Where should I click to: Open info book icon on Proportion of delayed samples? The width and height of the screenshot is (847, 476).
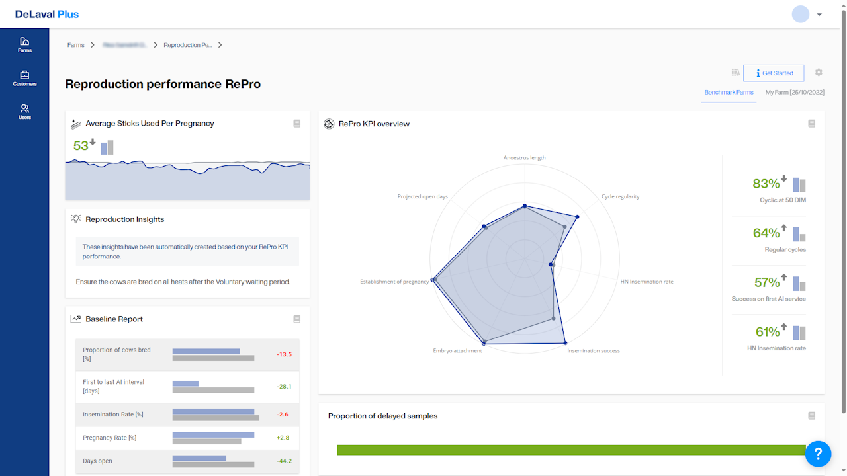(812, 416)
